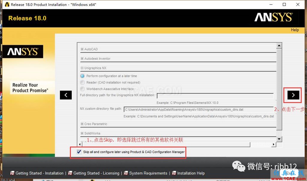Select Reader (CAD installation not required) option
This screenshot has width=307, height=181.
click(x=82, y=82)
